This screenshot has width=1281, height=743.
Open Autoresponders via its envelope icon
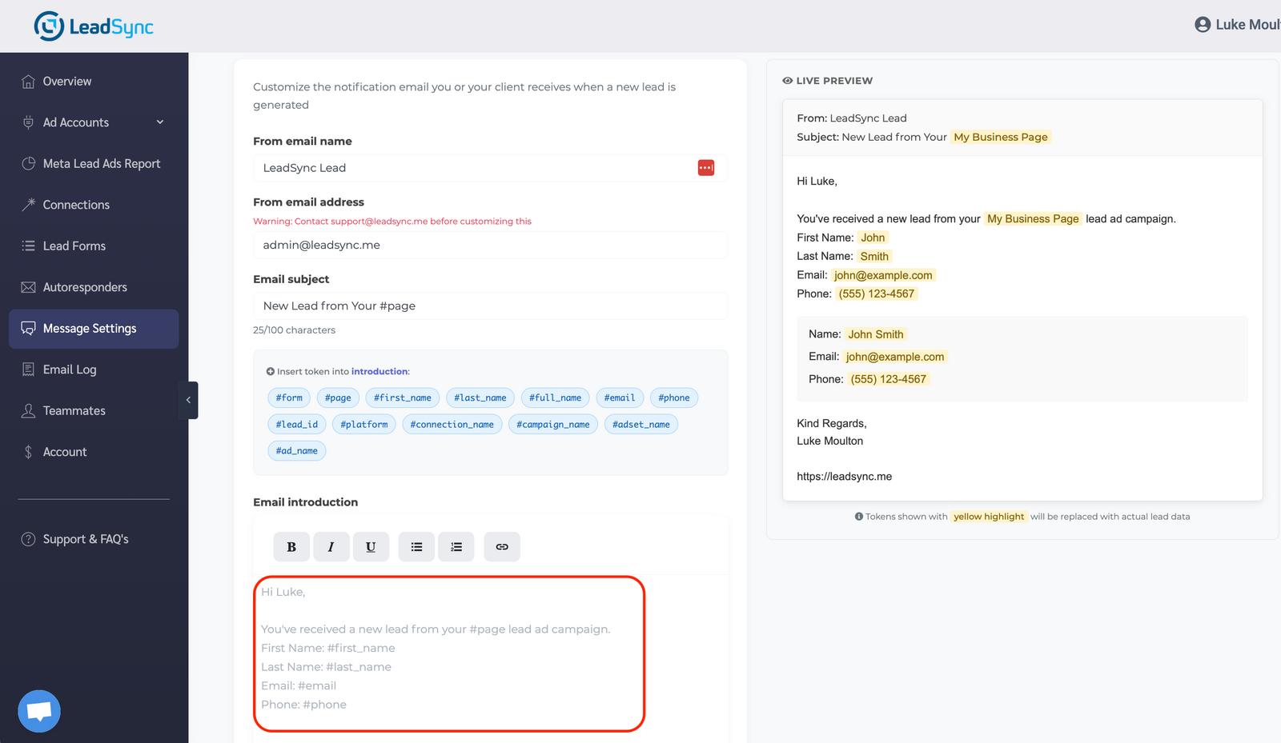(x=27, y=286)
